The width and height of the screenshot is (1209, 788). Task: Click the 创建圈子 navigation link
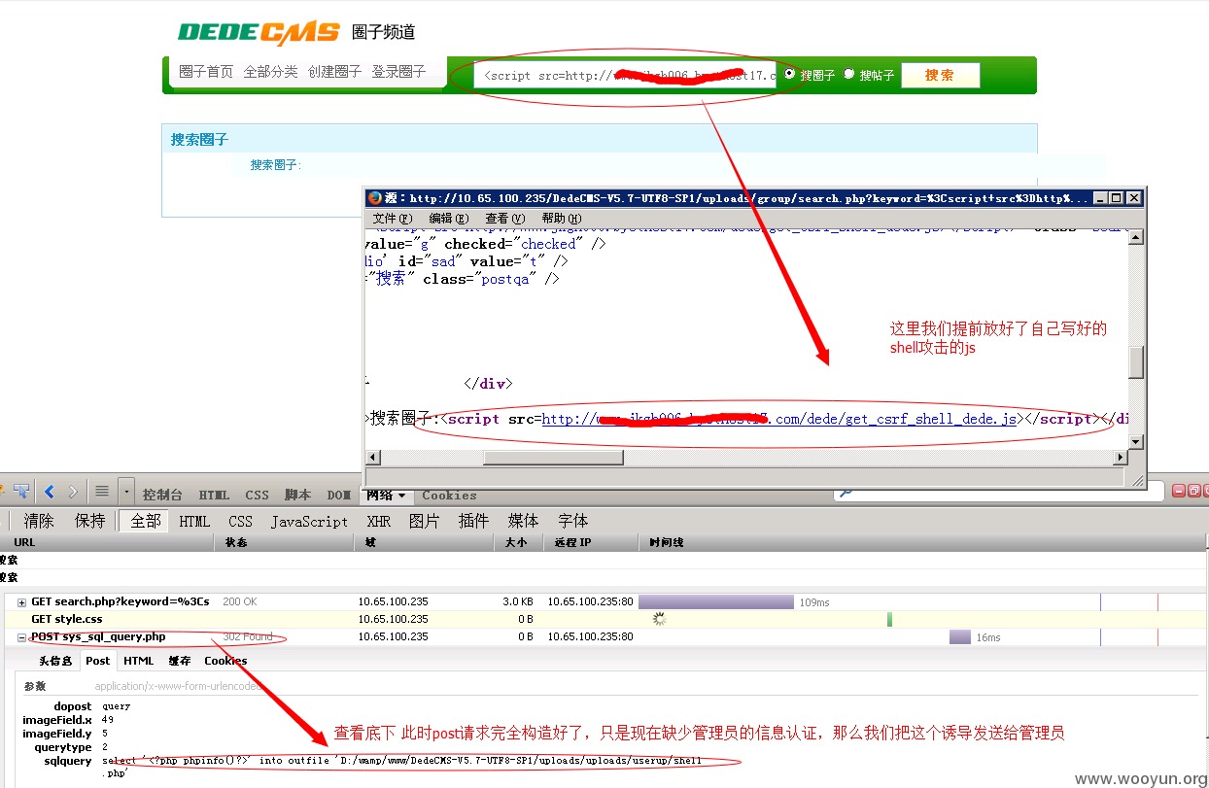[335, 72]
